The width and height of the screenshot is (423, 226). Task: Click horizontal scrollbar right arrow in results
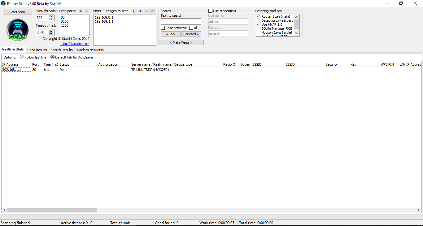419,210
